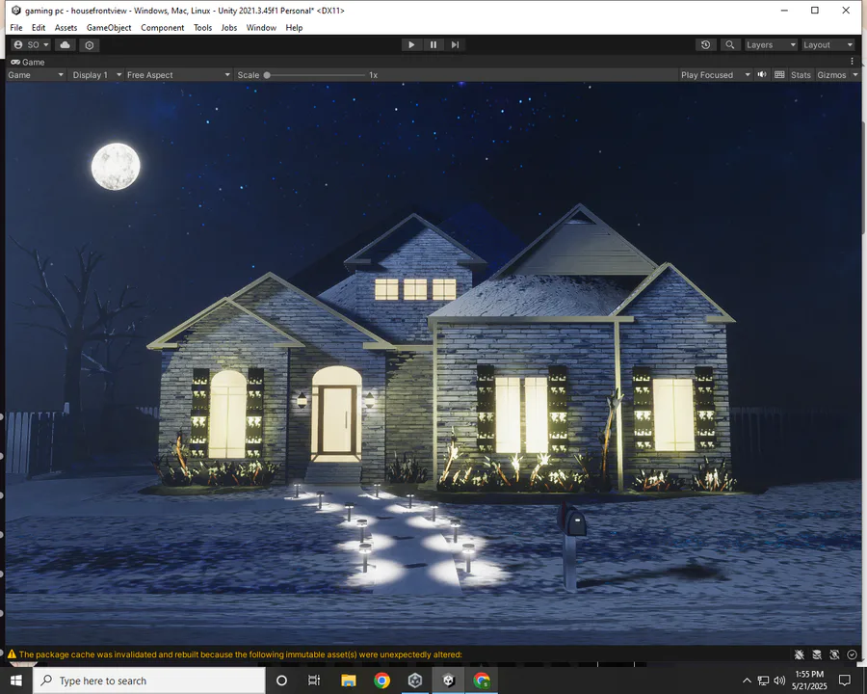Image resolution: width=867 pixels, height=694 pixels.
Task: Adjust the Scale slider handle
Action: [x=267, y=75]
